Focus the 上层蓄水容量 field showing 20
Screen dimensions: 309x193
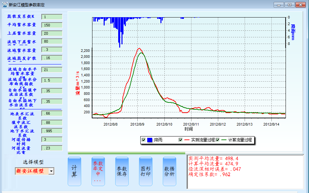click(x=52, y=33)
